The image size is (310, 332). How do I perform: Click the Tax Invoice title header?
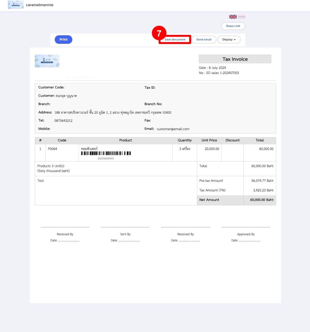click(235, 59)
